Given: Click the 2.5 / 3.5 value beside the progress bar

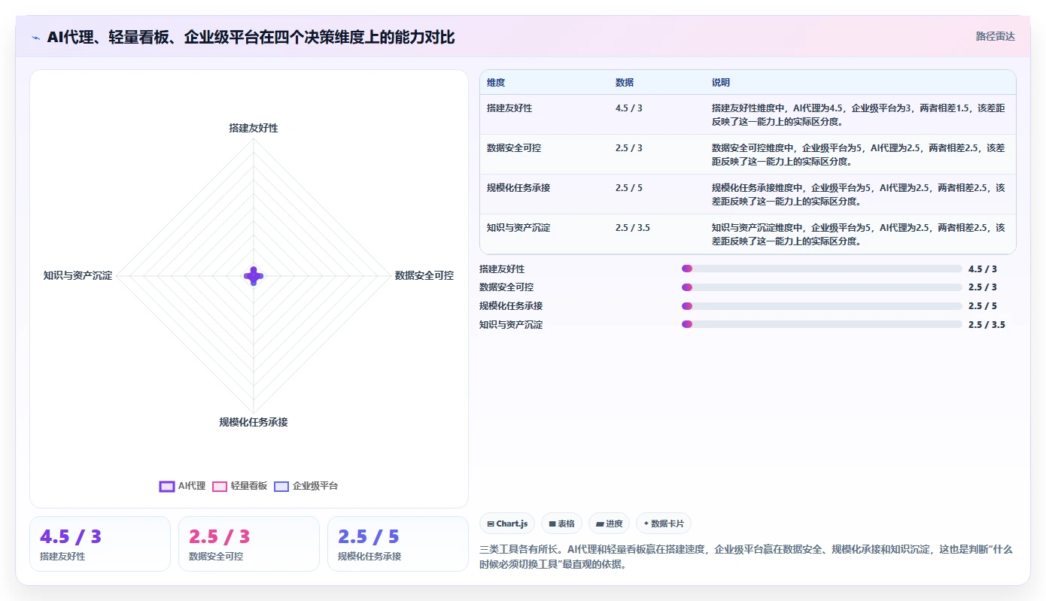Looking at the screenshot, I should [x=987, y=324].
